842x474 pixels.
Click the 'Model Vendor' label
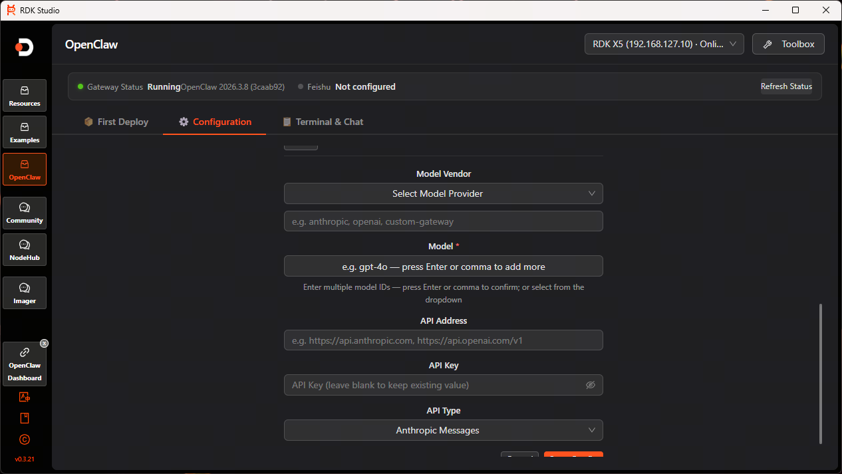coord(444,174)
